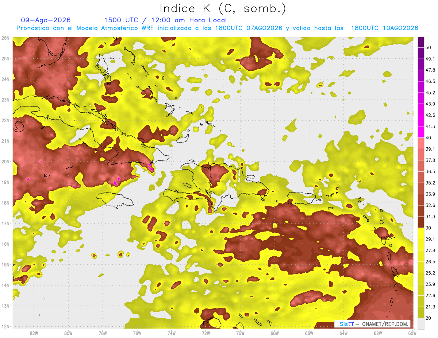Image resolution: width=438 pixels, height=338 pixels.
Task: Click the colorbar value '32.6'
Action: coord(430,205)
